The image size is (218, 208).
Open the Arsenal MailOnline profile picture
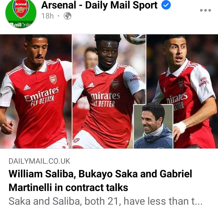point(21,14)
